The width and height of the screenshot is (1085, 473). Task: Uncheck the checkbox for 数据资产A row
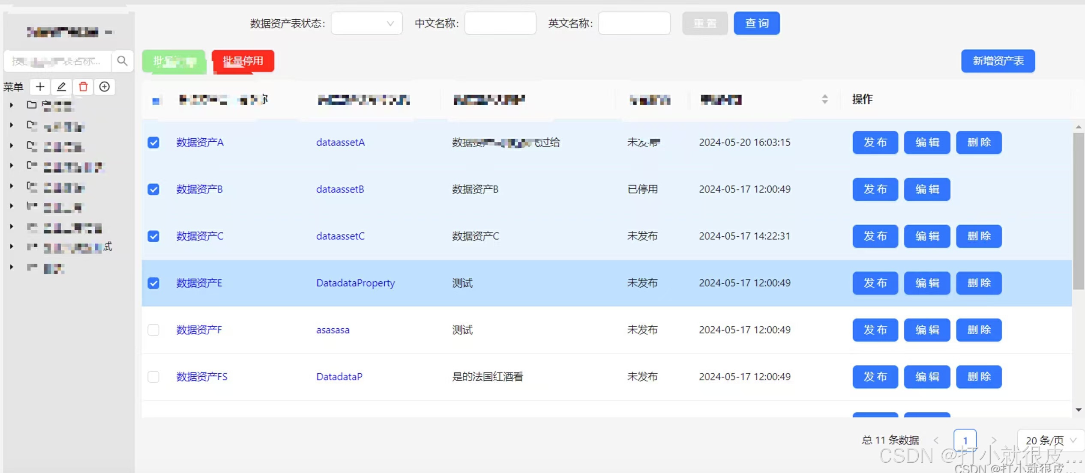[x=153, y=142]
